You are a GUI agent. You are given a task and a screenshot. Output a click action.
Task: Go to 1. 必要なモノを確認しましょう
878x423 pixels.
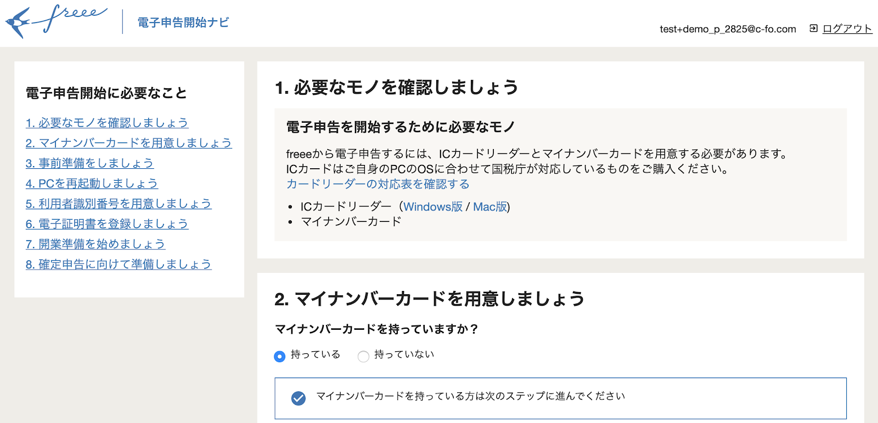(107, 123)
